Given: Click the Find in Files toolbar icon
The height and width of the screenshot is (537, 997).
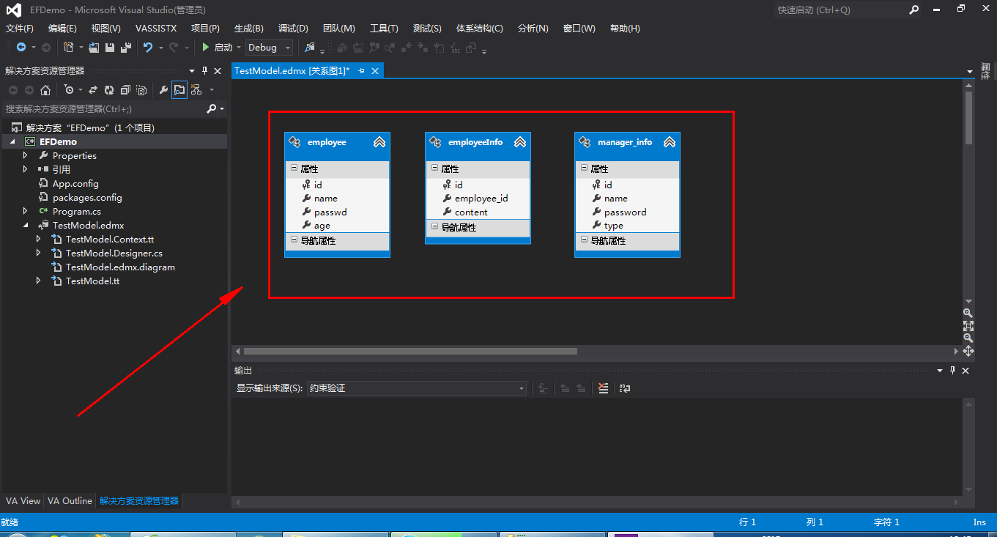Looking at the screenshot, I should pos(310,48).
